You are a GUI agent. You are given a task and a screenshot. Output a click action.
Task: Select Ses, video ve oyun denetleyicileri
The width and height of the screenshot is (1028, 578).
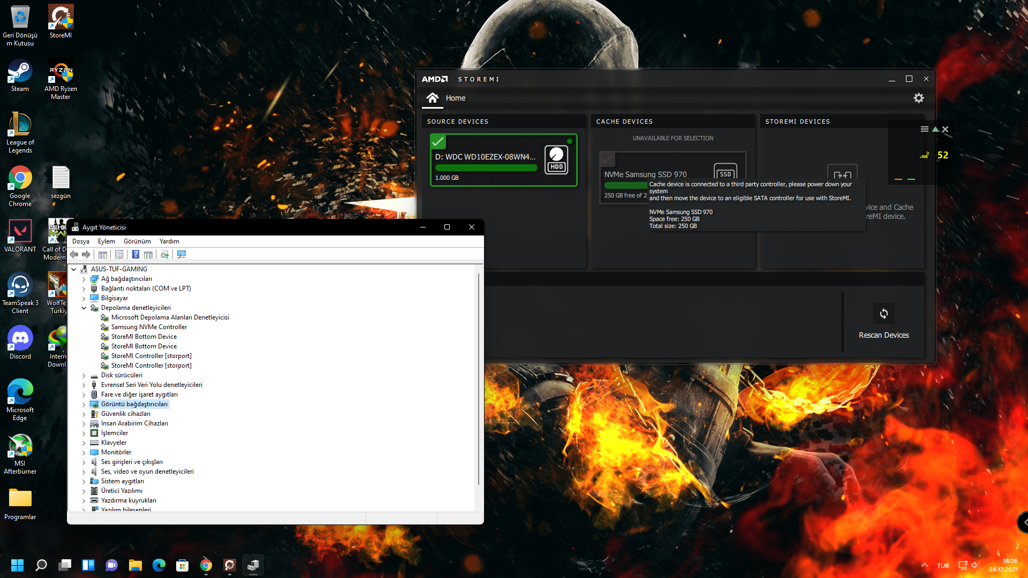point(147,471)
